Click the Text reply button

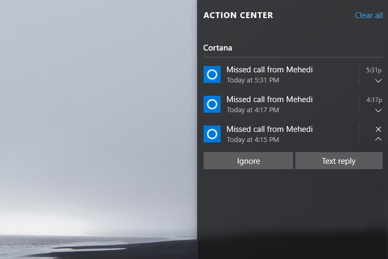click(x=339, y=161)
